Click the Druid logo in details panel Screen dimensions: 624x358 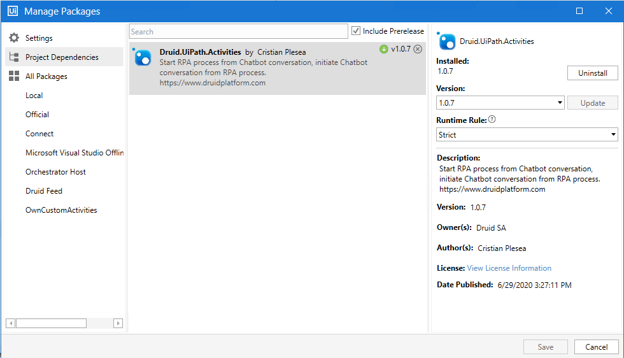(x=446, y=41)
